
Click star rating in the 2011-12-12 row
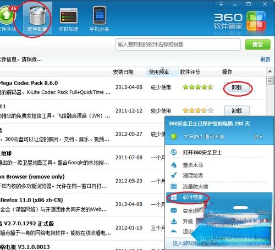[x=198, y=110]
